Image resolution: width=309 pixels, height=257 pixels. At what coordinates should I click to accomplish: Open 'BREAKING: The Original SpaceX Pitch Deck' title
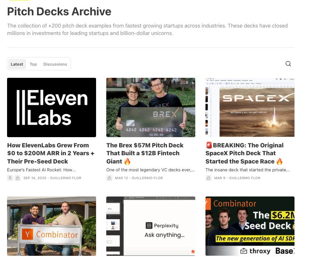click(x=245, y=153)
